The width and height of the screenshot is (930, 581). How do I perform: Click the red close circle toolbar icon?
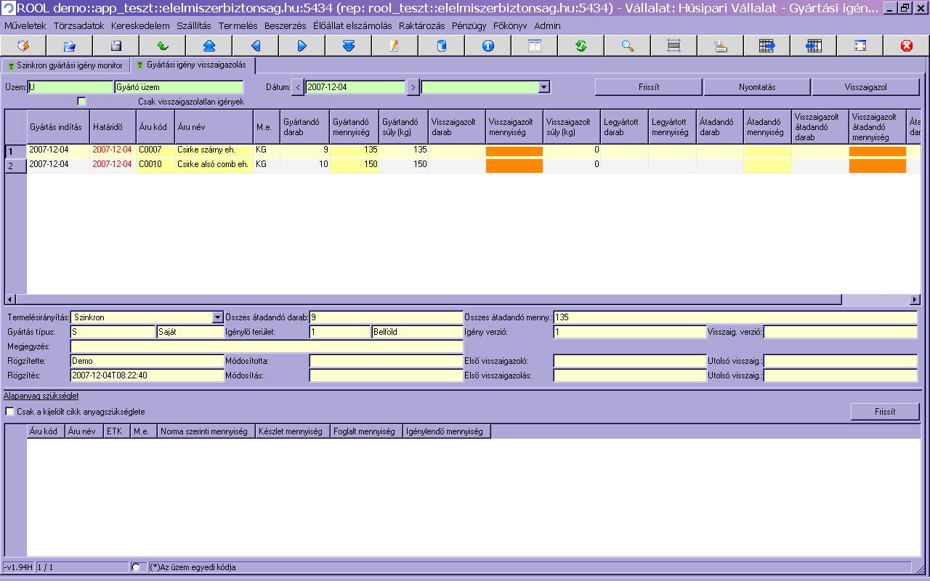pyautogui.click(x=907, y=46)
